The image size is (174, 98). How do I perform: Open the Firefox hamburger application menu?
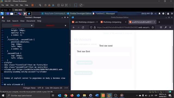click(170, 27)
